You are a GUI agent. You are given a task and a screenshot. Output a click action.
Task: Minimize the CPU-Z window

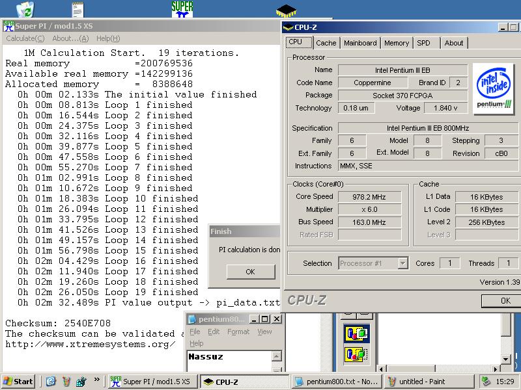[503, 27]
